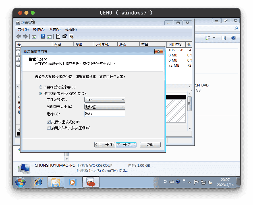Open the view options dropdown arrow in the rear window
The image size is (253, 205).
tap(214, 38)
